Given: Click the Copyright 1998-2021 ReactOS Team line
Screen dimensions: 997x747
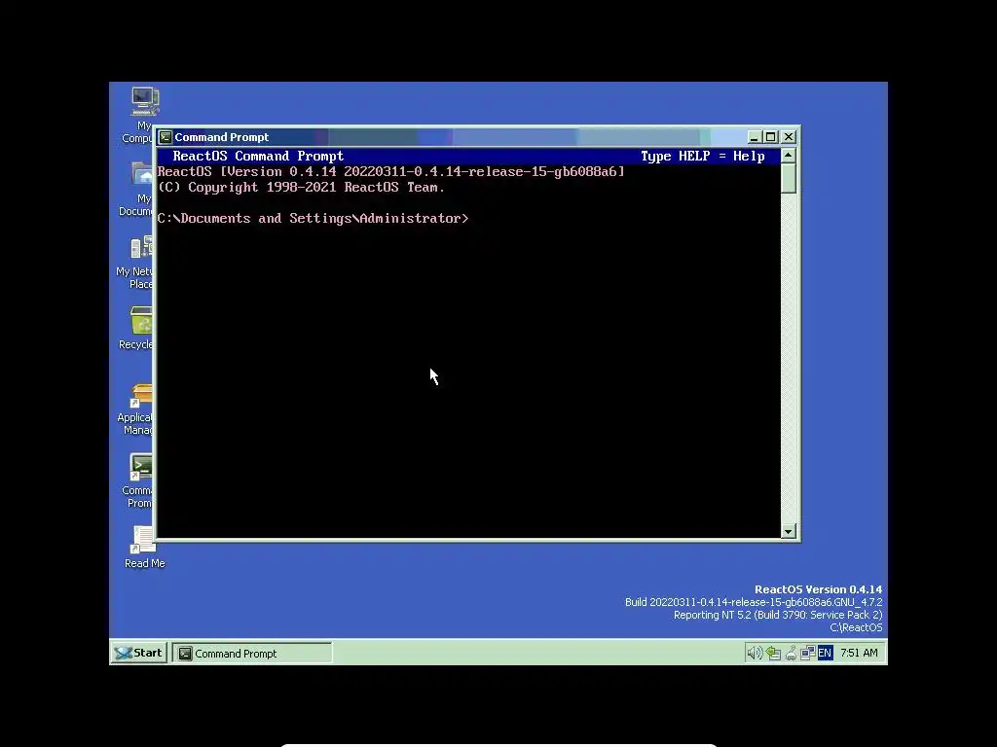Looking at the screenshot, I should (301, 188).
